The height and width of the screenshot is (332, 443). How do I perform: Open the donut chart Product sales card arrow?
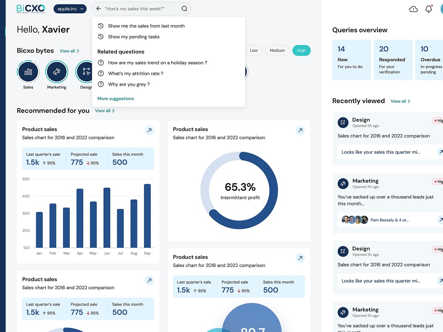(300, 130)
